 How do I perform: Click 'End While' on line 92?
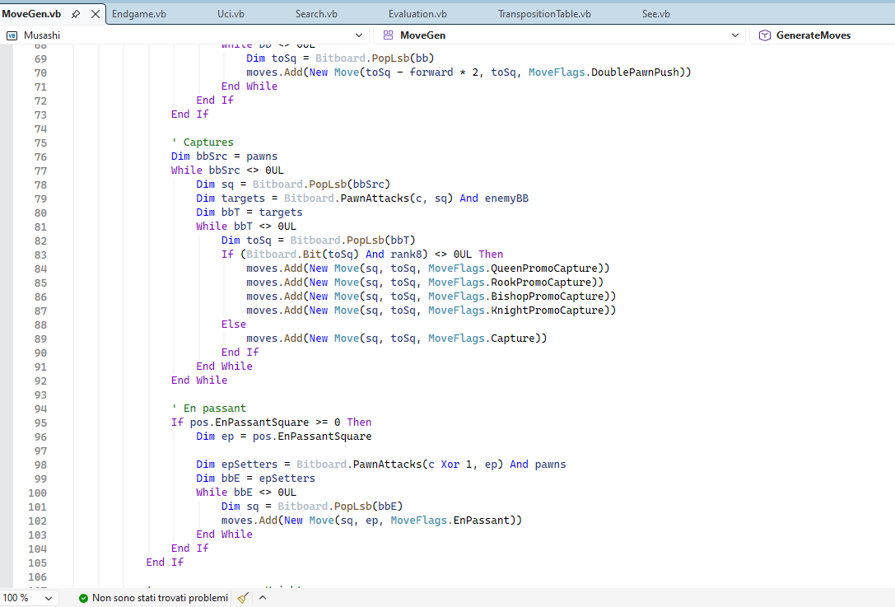[x=199, y=381]
